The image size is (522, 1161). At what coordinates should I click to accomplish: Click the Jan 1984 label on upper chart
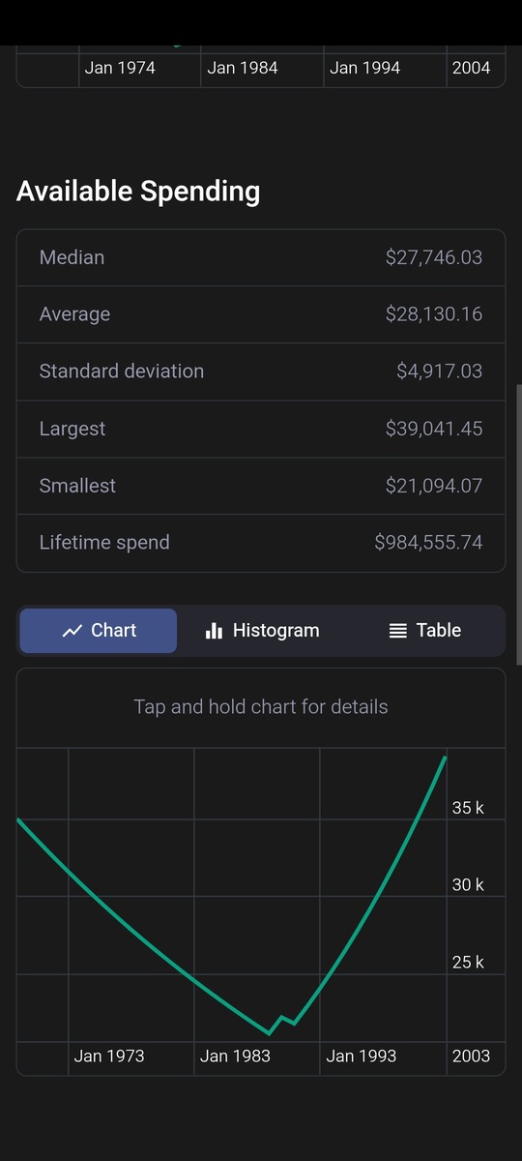(243, 68)
